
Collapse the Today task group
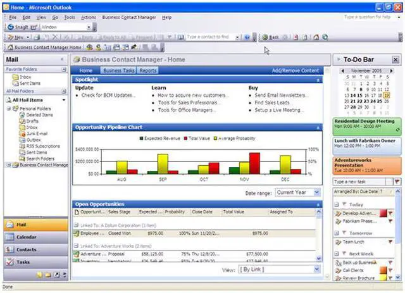337,204
